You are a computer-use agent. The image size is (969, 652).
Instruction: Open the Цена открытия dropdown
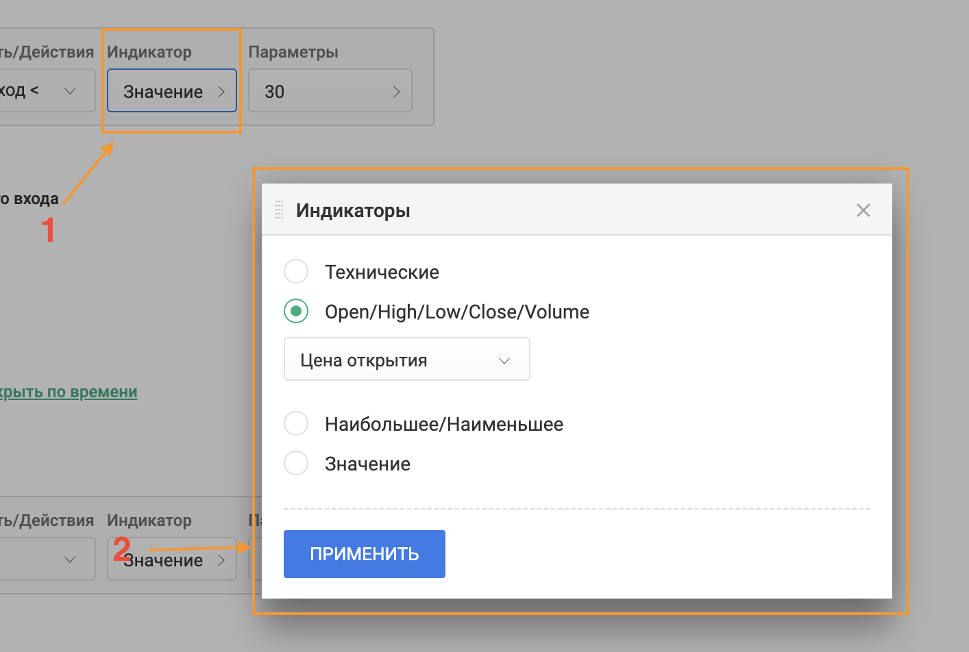point(406,360)
